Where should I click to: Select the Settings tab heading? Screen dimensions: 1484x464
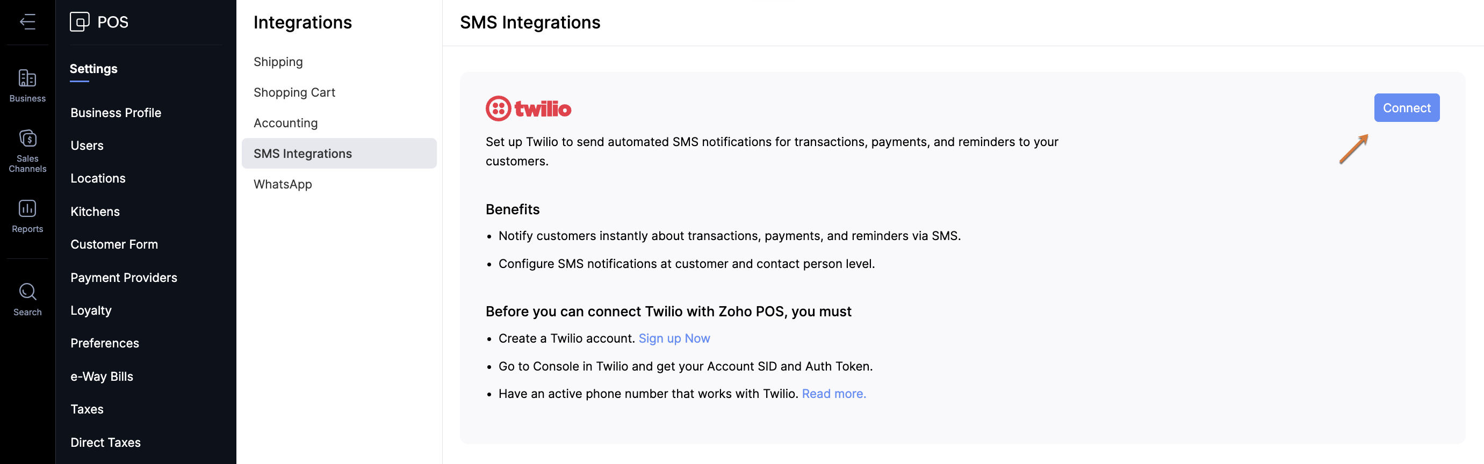(93, 69)
